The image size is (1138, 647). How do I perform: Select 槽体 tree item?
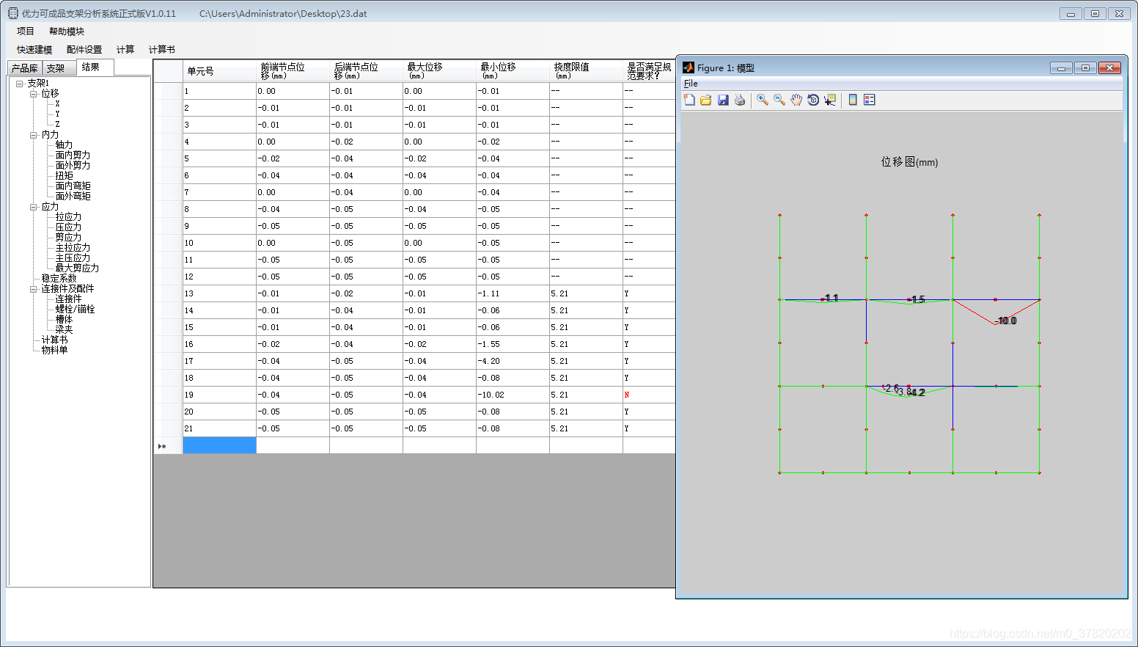point(64,320)
